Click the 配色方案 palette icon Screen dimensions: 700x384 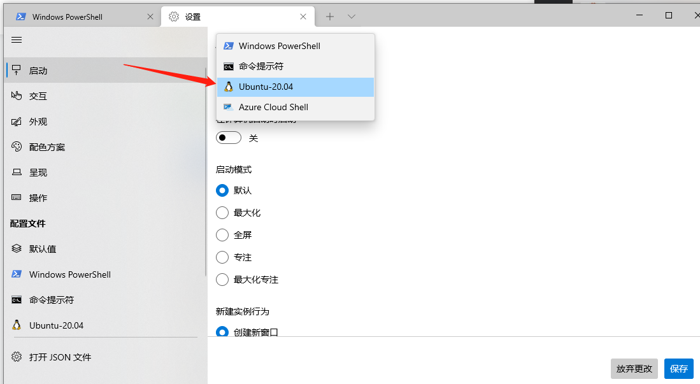[17, 146]
